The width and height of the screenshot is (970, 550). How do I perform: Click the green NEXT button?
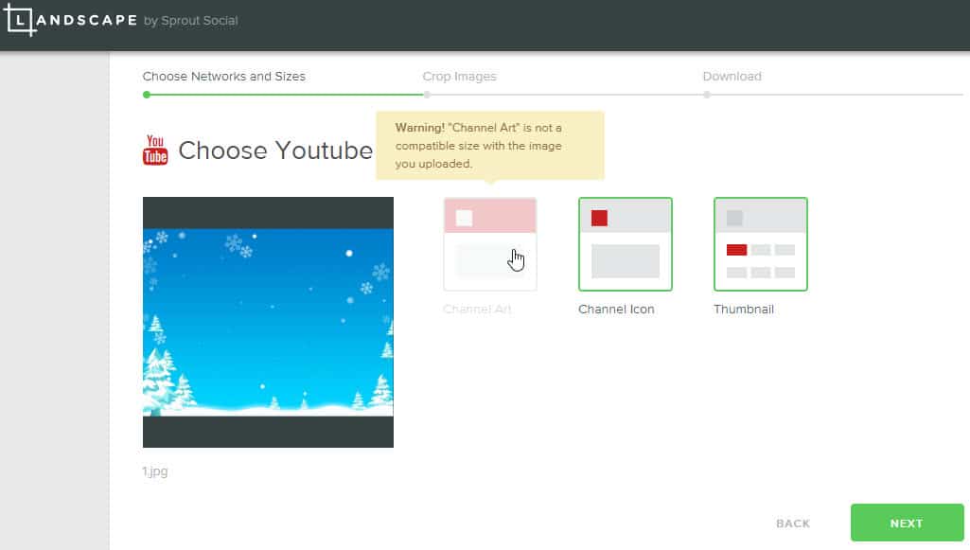click(907, 523)
